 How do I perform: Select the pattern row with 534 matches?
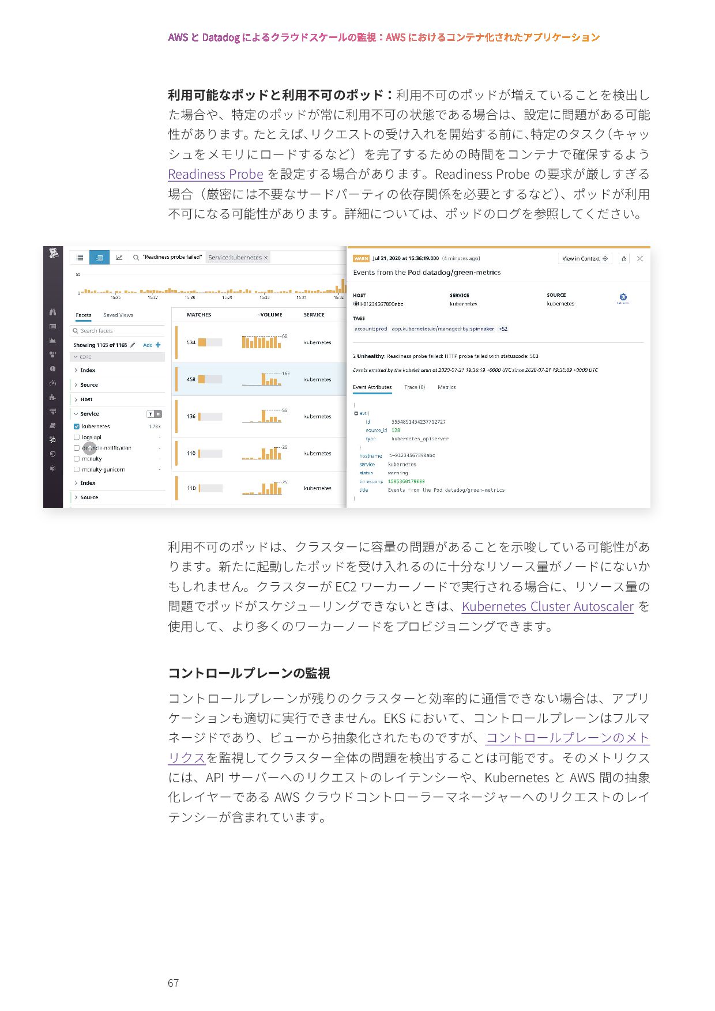coord(259,342)
